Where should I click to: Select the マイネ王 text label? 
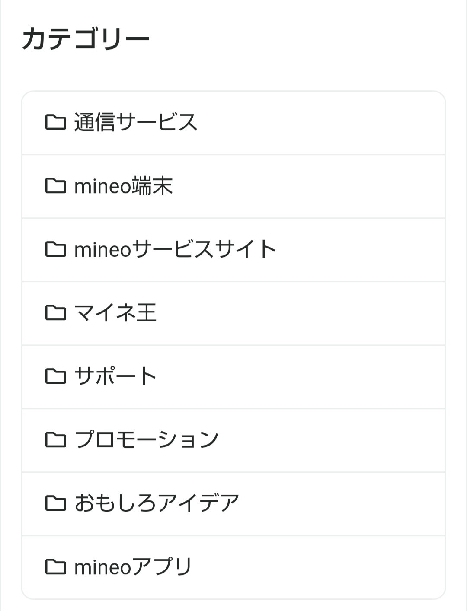point(115,313)
